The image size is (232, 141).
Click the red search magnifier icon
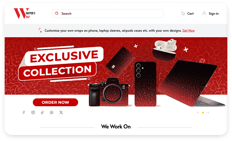click(x=57, y=13)
